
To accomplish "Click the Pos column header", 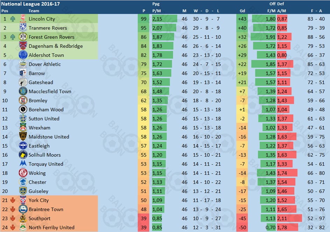I will pyautogui.click(x=5, y=11).
